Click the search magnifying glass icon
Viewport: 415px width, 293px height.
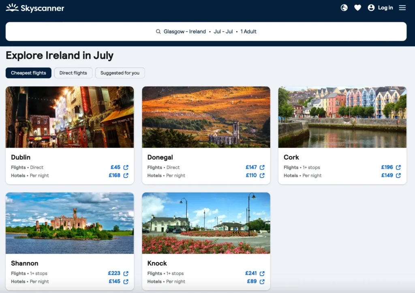(x=158, y=31)
